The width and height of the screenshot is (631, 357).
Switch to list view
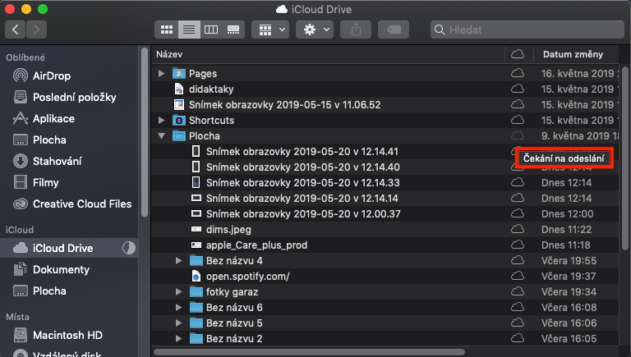189,30
